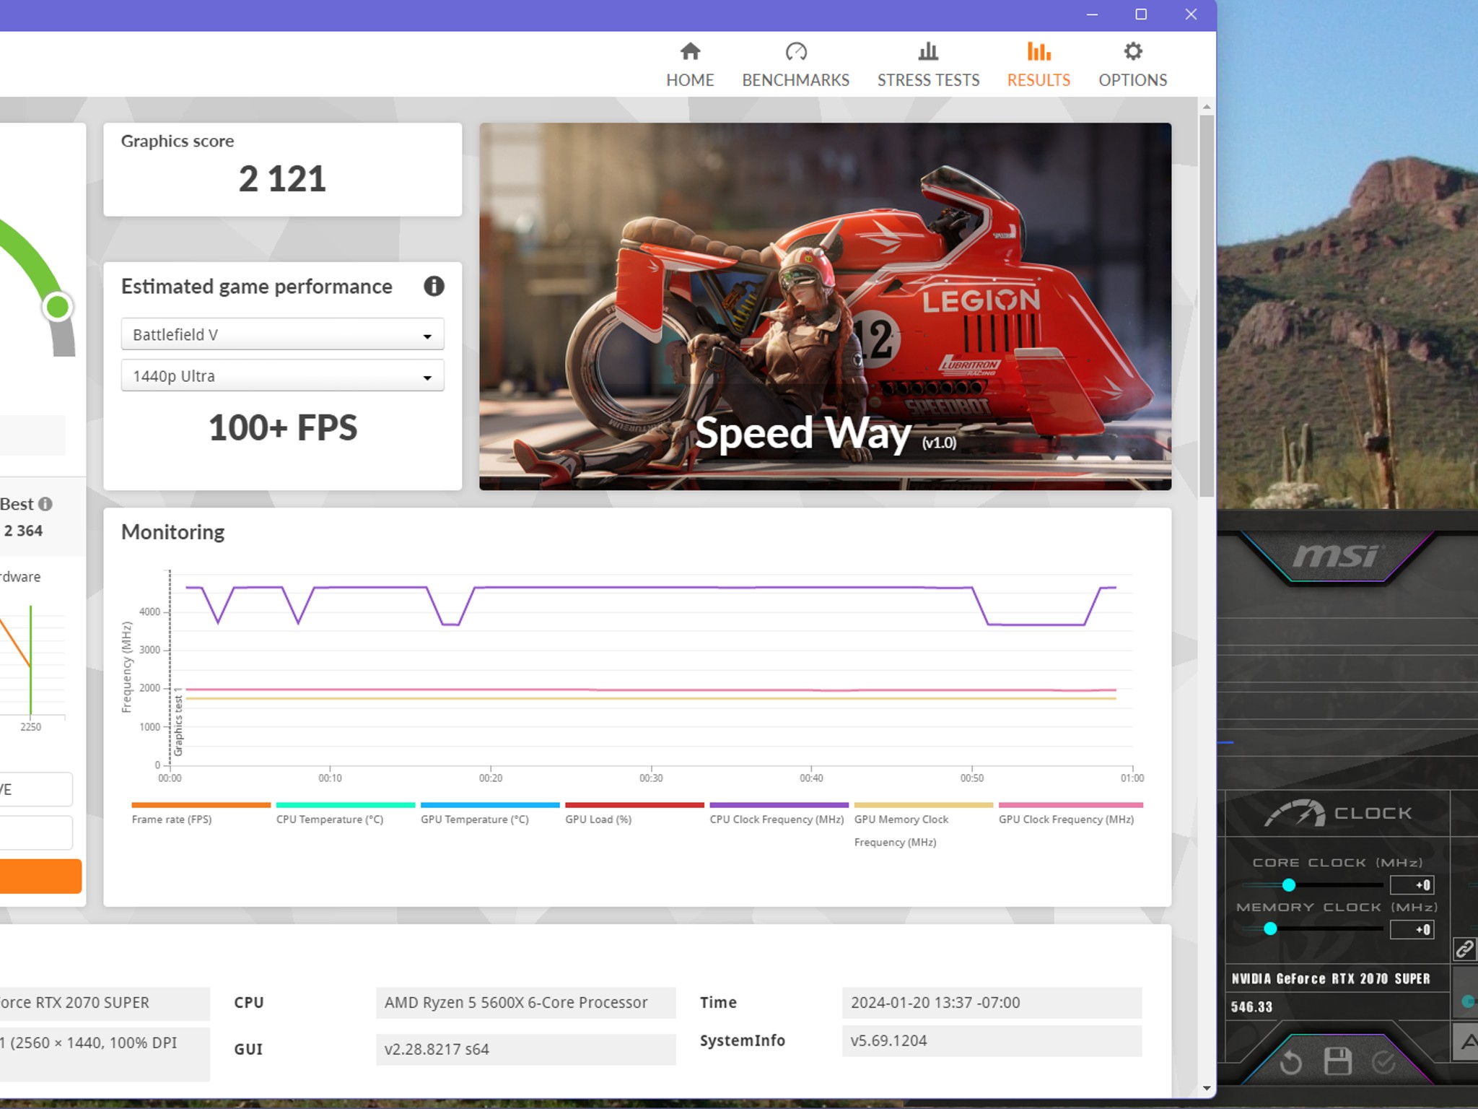This screenshot has width=1478, height=1109.
Task: Click the stress tests bar chart icon
Action: (928, 51)
